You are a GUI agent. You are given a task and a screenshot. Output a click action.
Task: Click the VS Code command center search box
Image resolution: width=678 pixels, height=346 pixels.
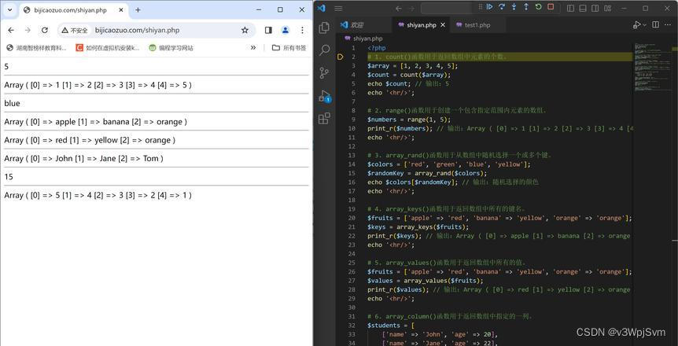pyautogui.click(x=448, y=8)
